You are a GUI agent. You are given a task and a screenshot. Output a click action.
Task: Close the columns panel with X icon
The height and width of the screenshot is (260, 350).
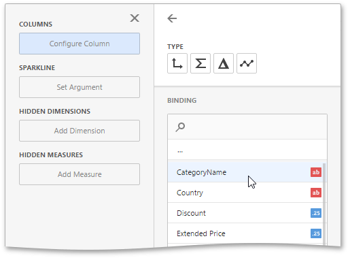tap(135, 18)
